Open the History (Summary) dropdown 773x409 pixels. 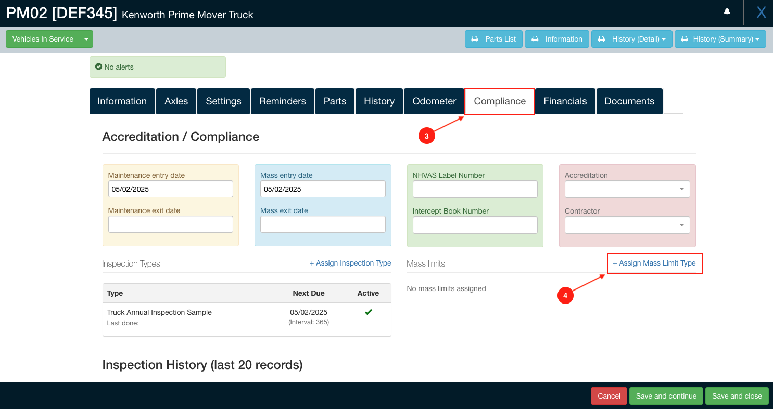pyautogui.click(x=720, y=39)
